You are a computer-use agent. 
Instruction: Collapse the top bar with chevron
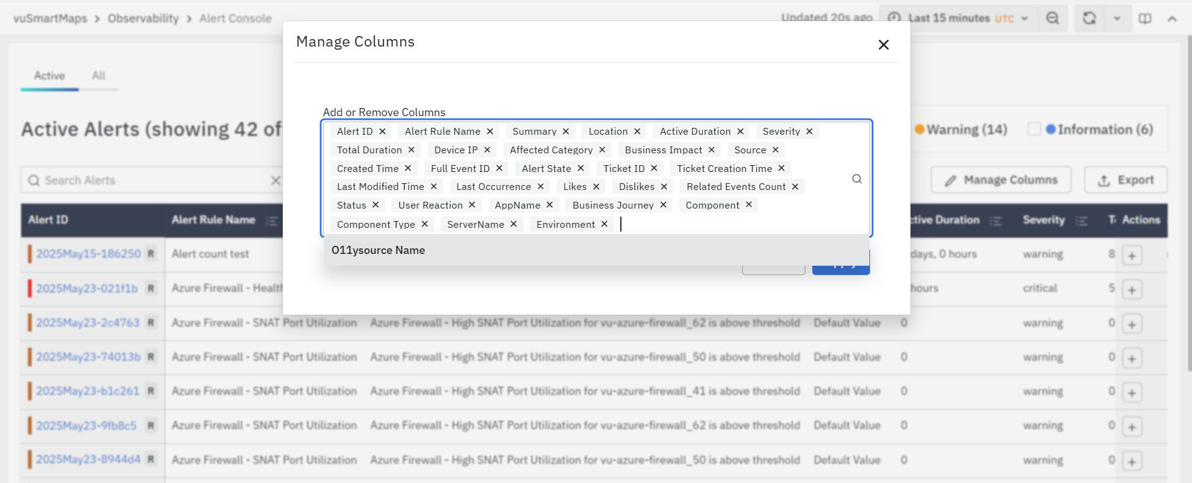1172,19
